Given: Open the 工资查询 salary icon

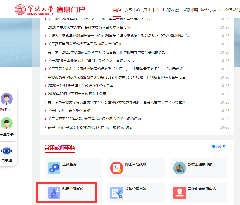Looking at the screenshot, I should (54, 168).
